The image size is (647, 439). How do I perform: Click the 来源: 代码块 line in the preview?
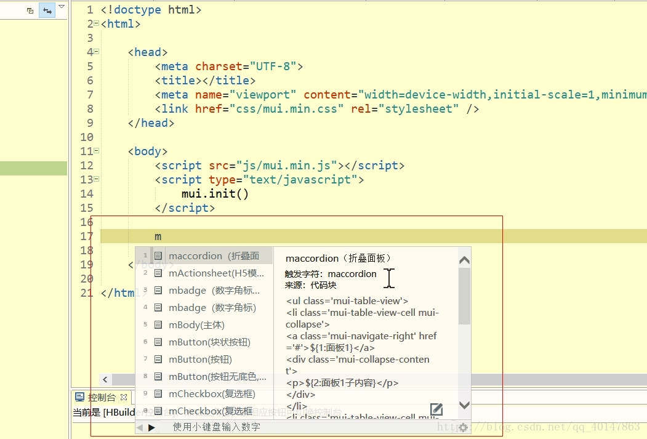pos(310,285)
